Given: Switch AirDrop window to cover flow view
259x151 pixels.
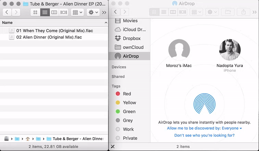Looking at the screenshot, I should pyautogui.click(x=183, y=12).
